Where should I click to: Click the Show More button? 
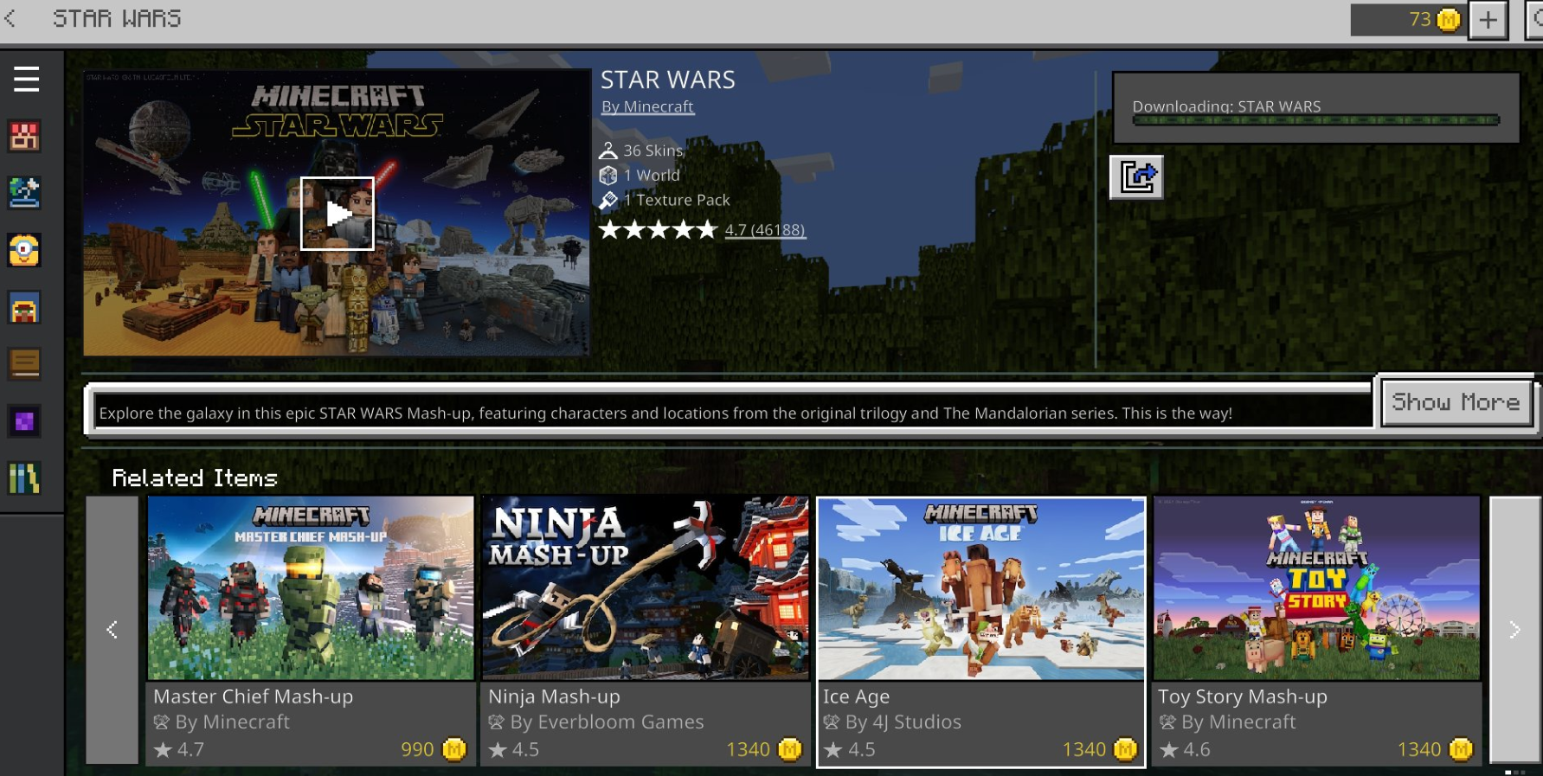point(1456,402)
